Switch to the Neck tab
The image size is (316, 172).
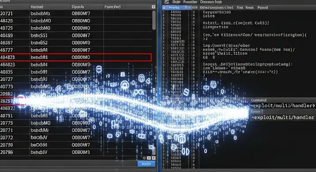249,7
